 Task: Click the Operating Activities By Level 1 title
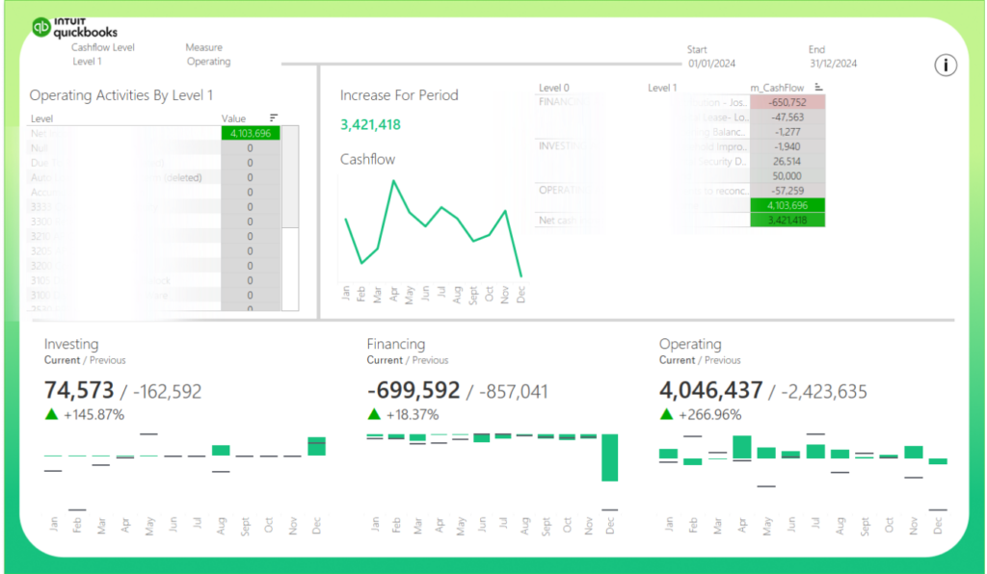(x=120, y=95)
